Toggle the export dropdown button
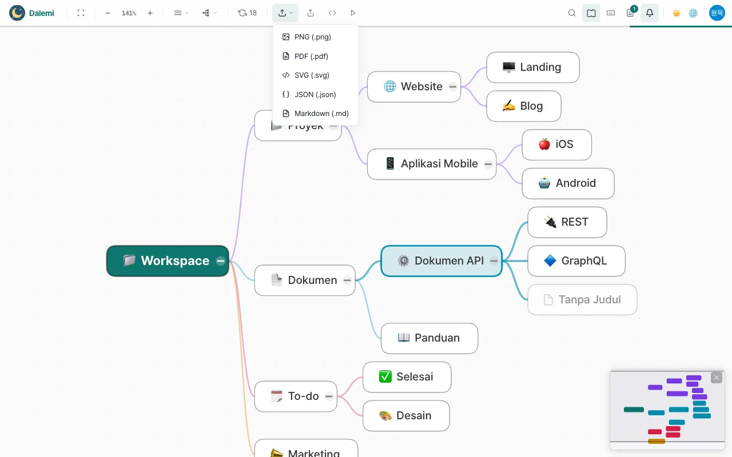732x457 pixels. [x=285, y=13]
